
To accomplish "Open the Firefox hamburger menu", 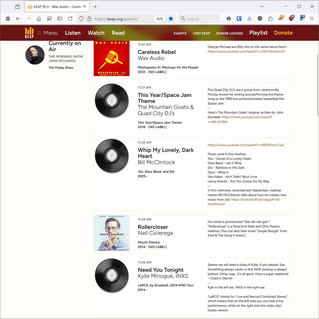I will (312, 19).
